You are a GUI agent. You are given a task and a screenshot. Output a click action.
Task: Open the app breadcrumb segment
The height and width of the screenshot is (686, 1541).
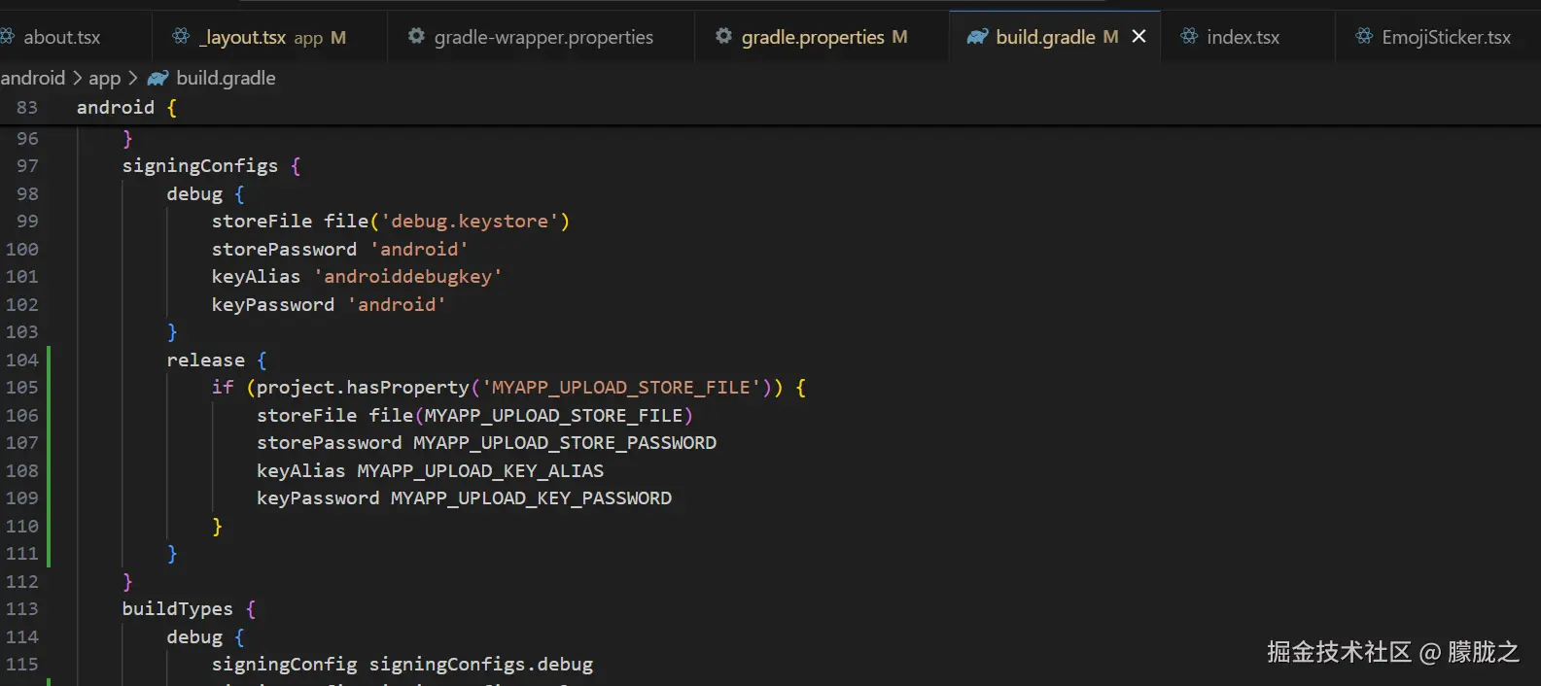point(104,78)
